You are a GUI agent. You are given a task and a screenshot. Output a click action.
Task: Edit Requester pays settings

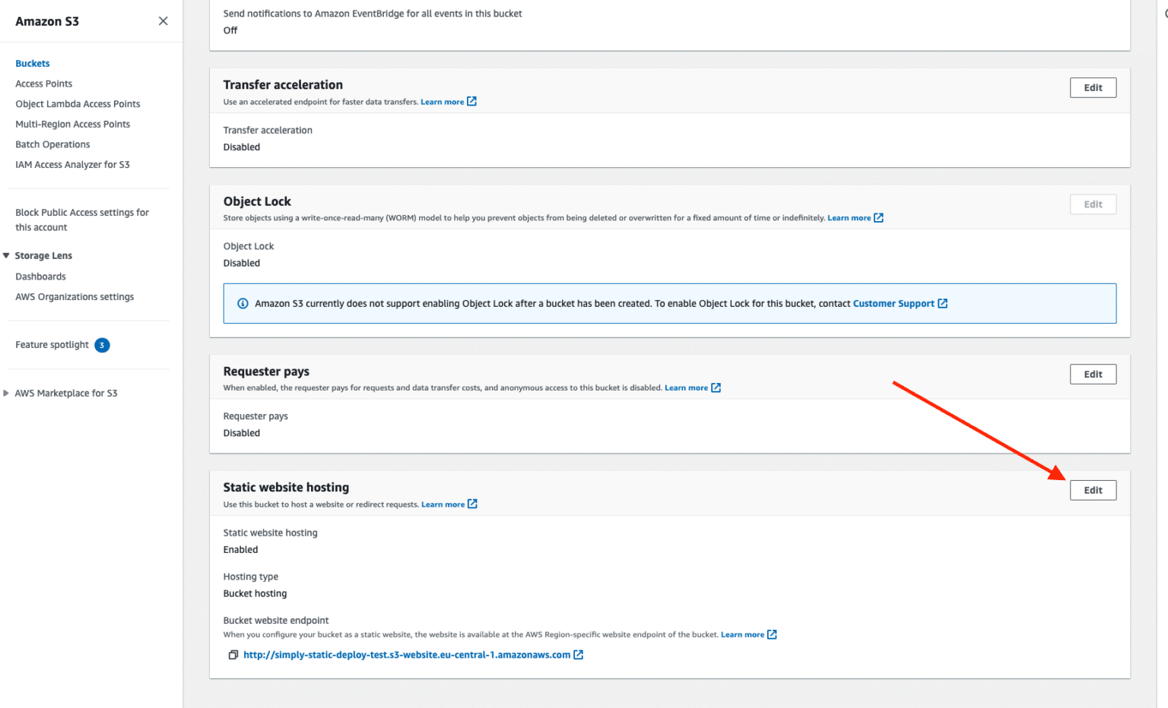coord(1093,375)
